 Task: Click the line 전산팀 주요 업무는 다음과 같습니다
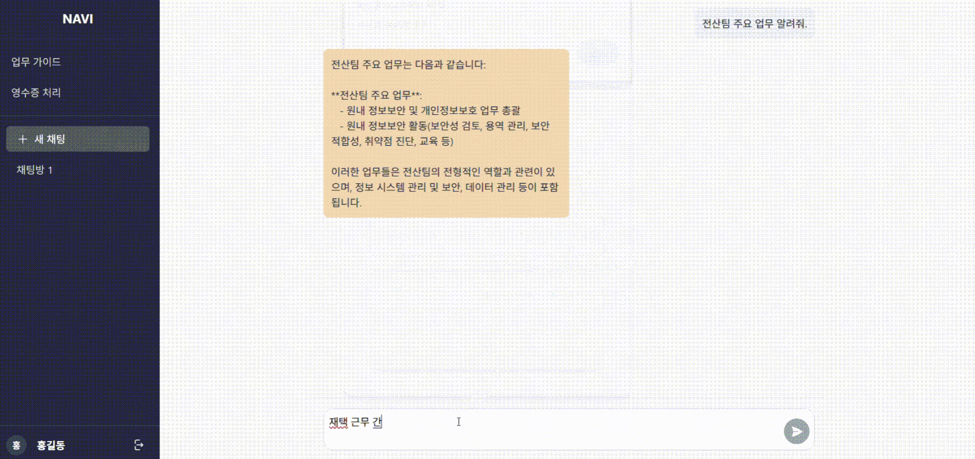pos(409,64)
